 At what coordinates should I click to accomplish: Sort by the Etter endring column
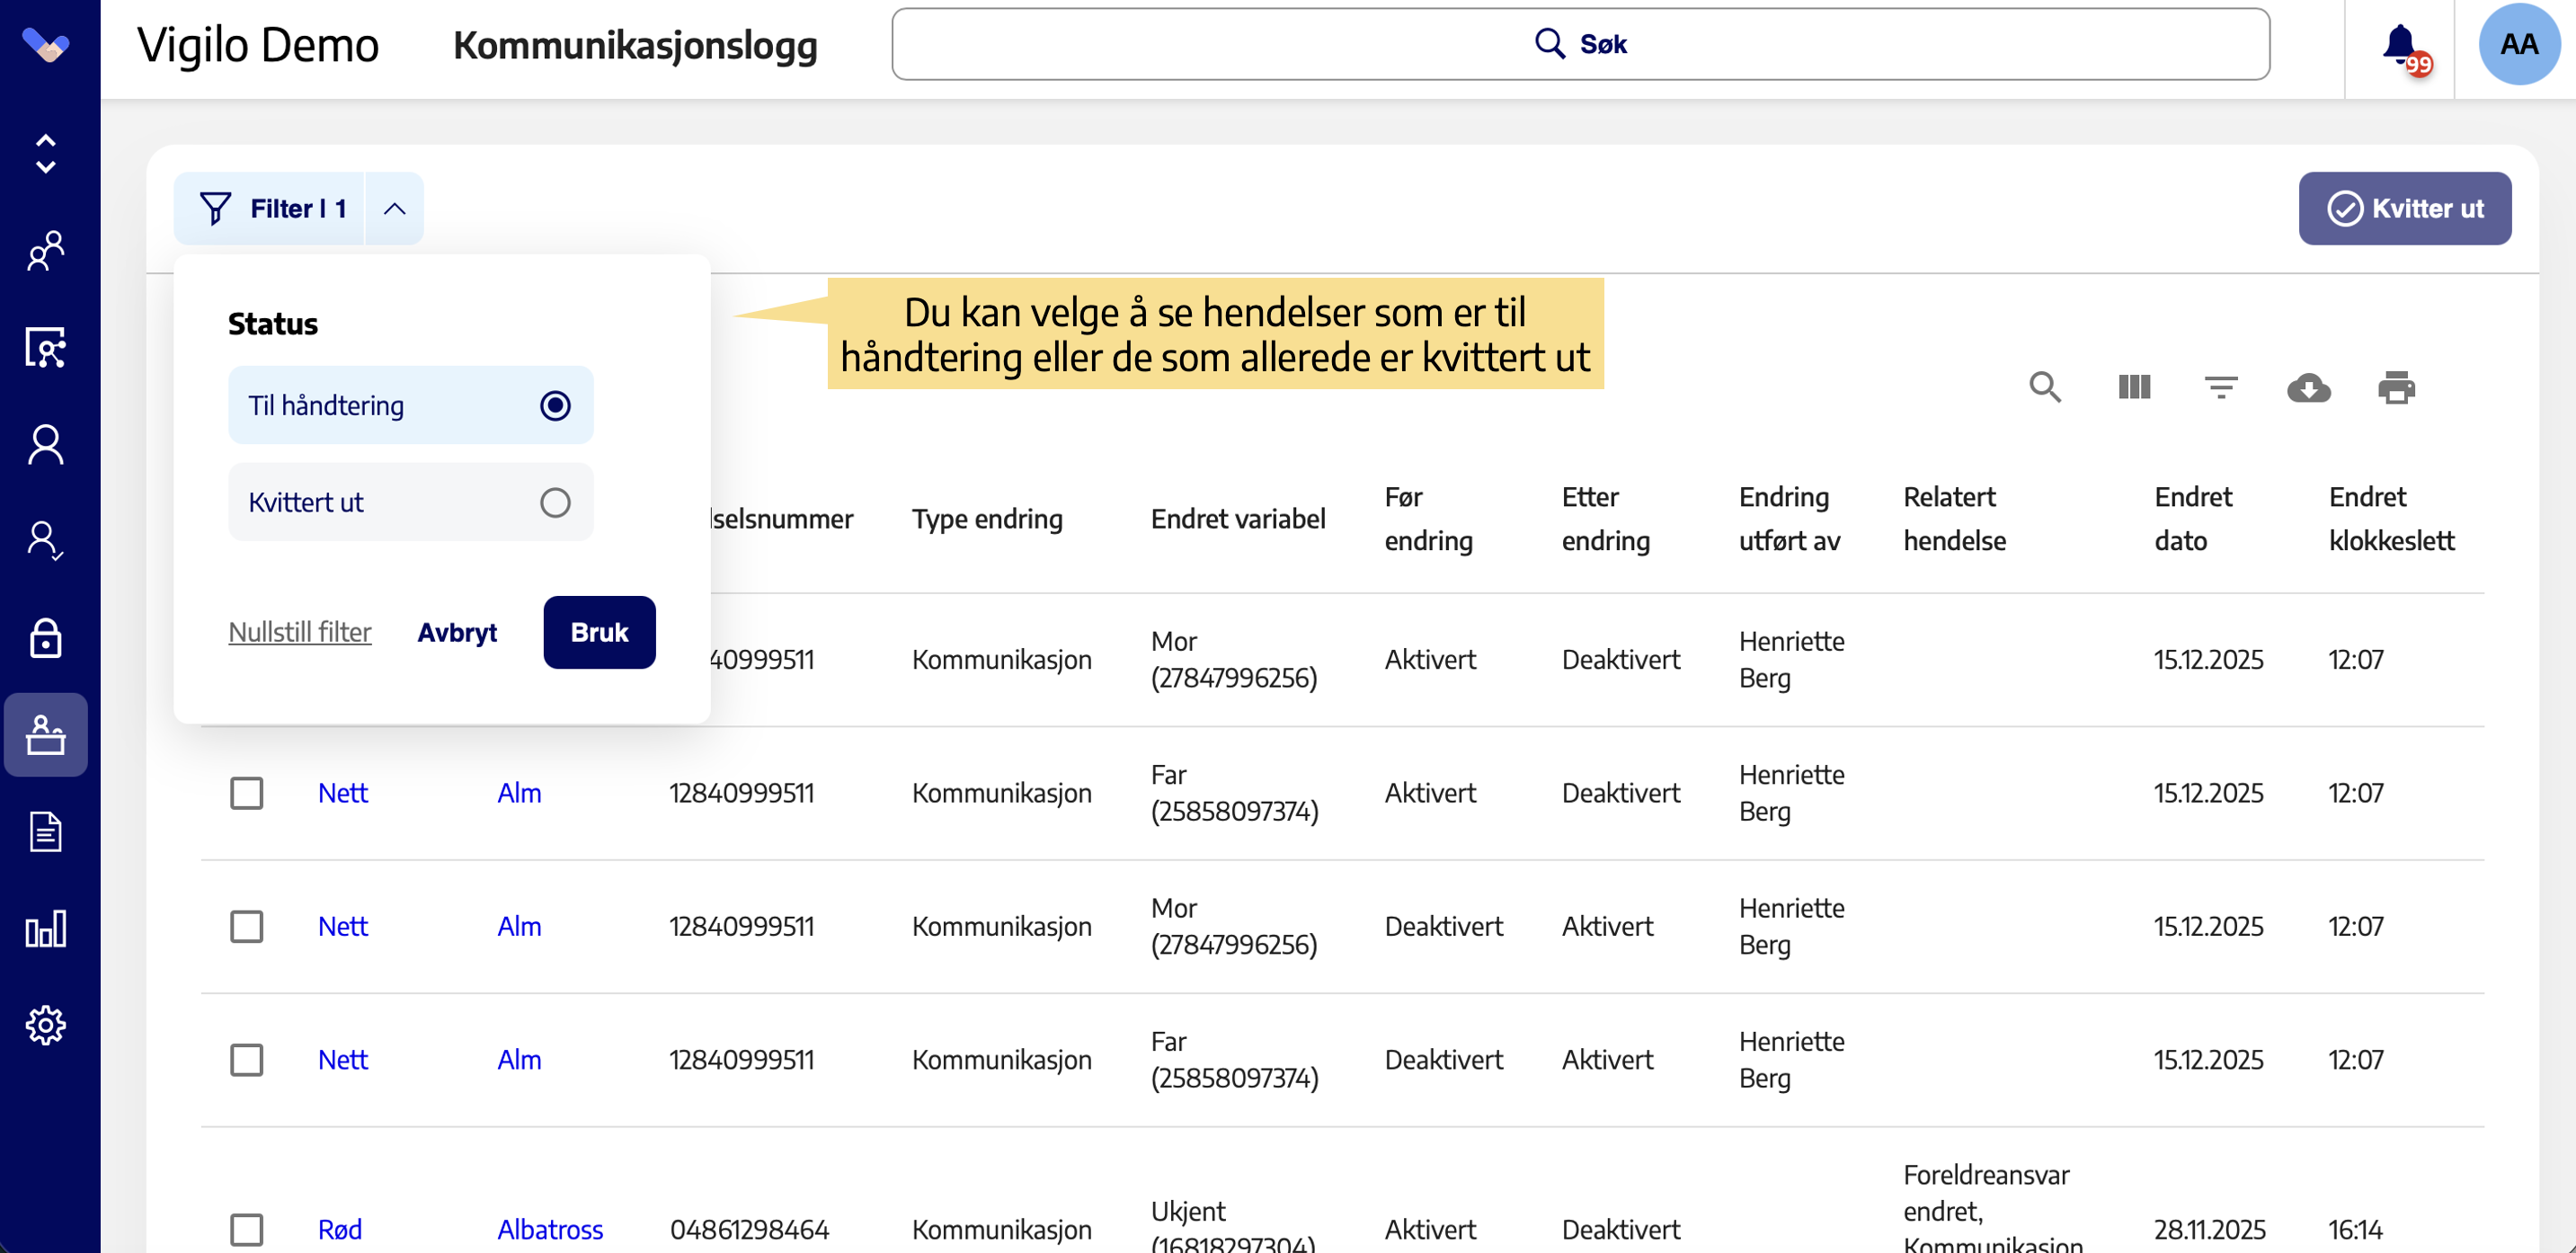[1606, 519]
